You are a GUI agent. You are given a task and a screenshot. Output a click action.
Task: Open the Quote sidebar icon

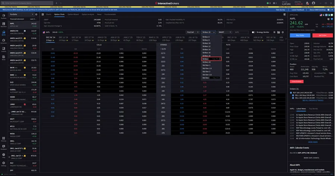point(4,33)
